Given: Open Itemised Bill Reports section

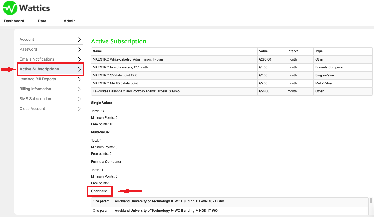Looking at the screenshot, I should pyautogui.click(x=51, y=79).
